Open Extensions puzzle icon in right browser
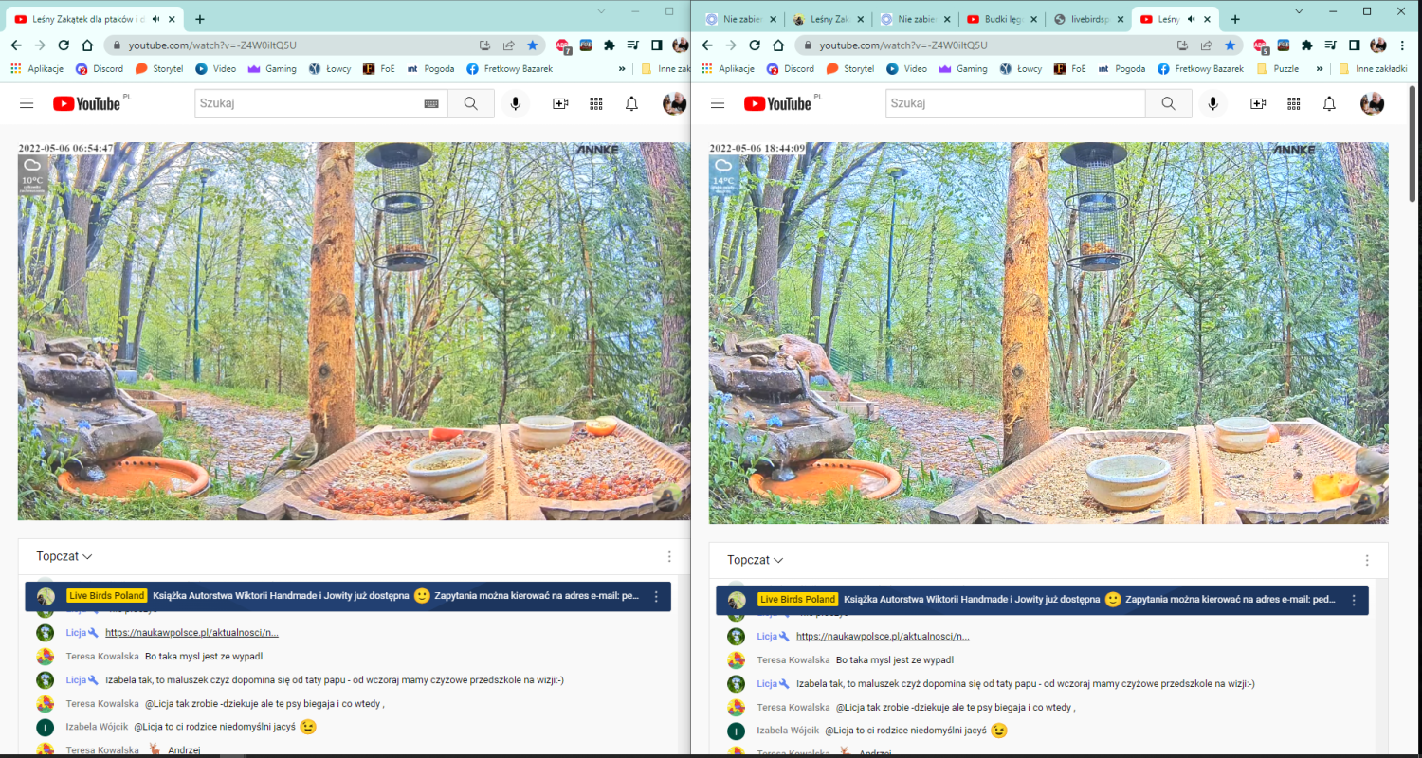Image resolution: width=1422 pixels, height=758 pixels. (x=1307, y=45)
